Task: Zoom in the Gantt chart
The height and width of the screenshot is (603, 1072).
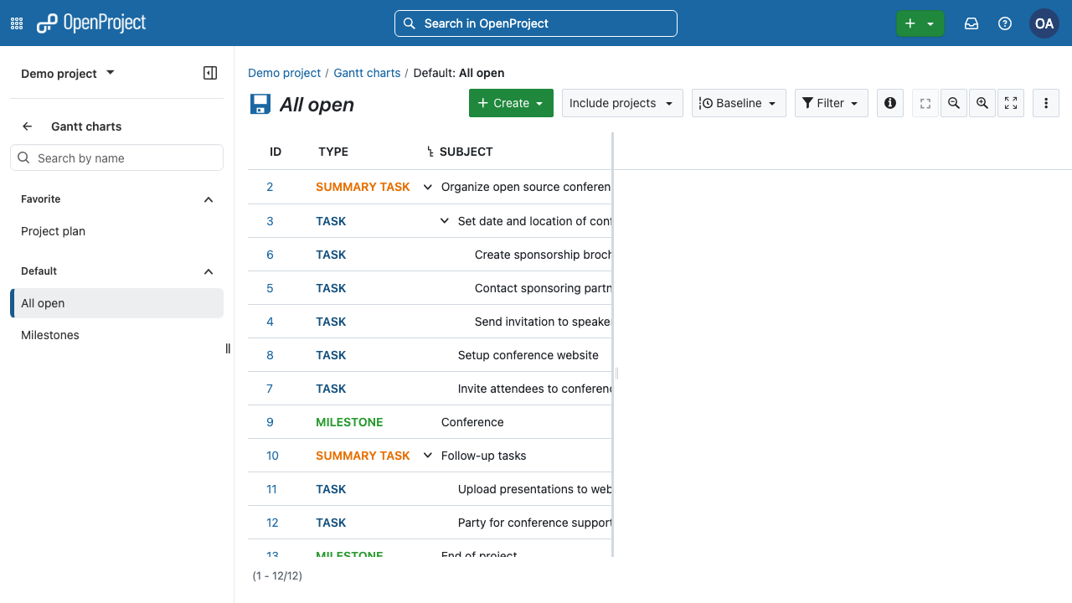Action: click(x=982, y=103)
